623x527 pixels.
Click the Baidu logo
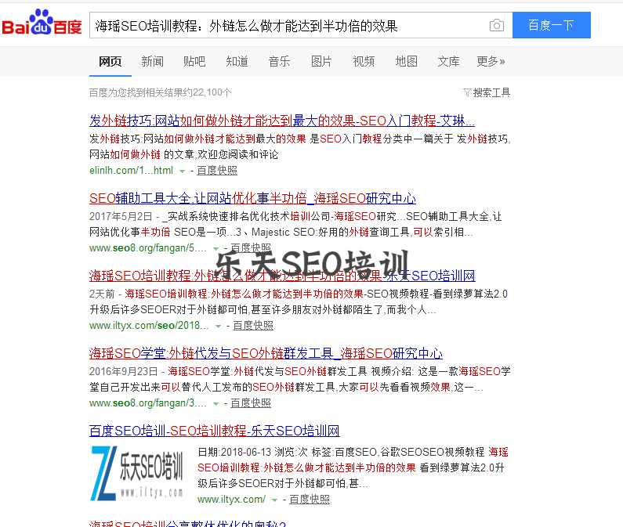[x=42, y=23]
